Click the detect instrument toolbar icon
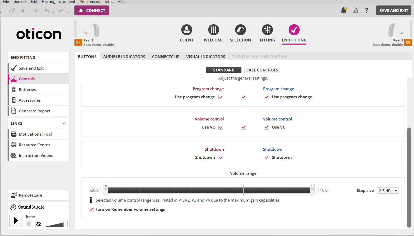This screenshot has height=236, width=414. pyautogui.click(x=12, y=11)
